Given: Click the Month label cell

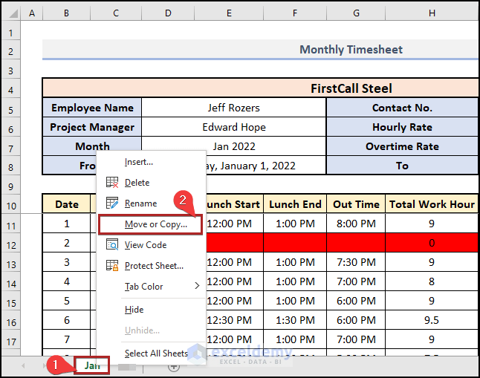Looking at the screenshot, I should click(92, 146).
